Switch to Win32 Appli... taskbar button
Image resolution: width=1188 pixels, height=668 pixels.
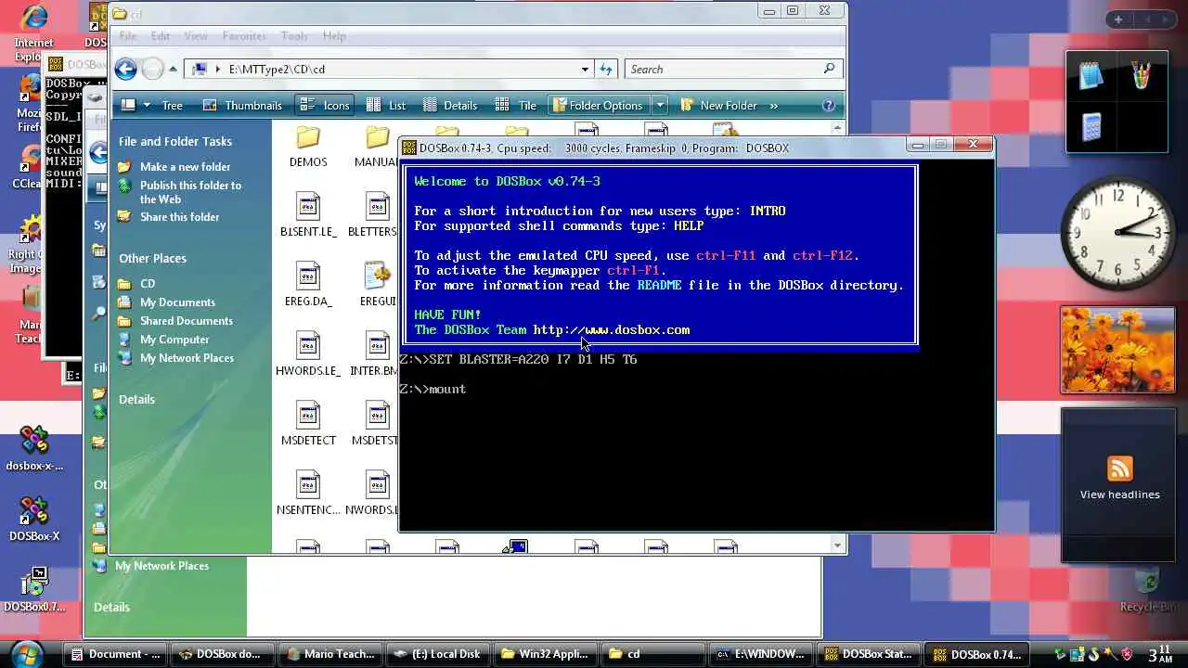pyautogui.click(x=546, y=654)
